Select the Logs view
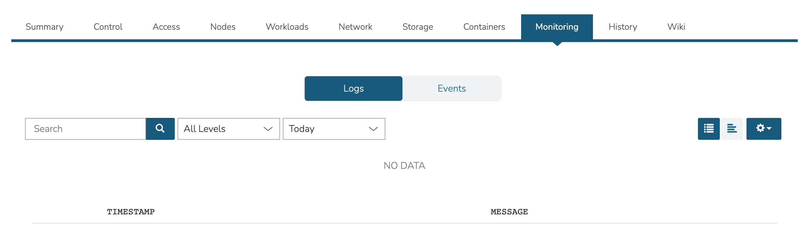The height and width of the screenshot is (229, 807). [353, 88]
